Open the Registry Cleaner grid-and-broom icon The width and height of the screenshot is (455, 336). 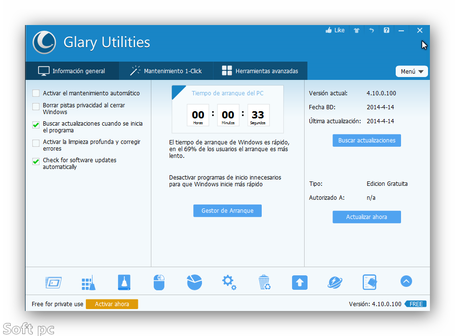click(89, 283)
